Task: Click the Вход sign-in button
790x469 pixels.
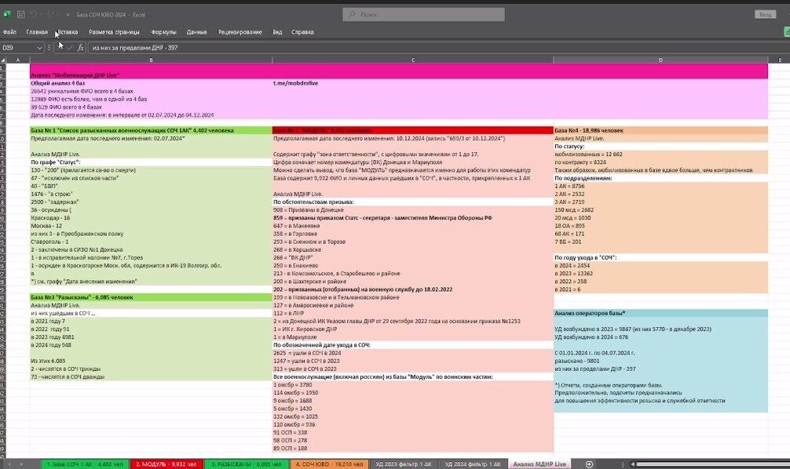Action: [x=764, y=14]
